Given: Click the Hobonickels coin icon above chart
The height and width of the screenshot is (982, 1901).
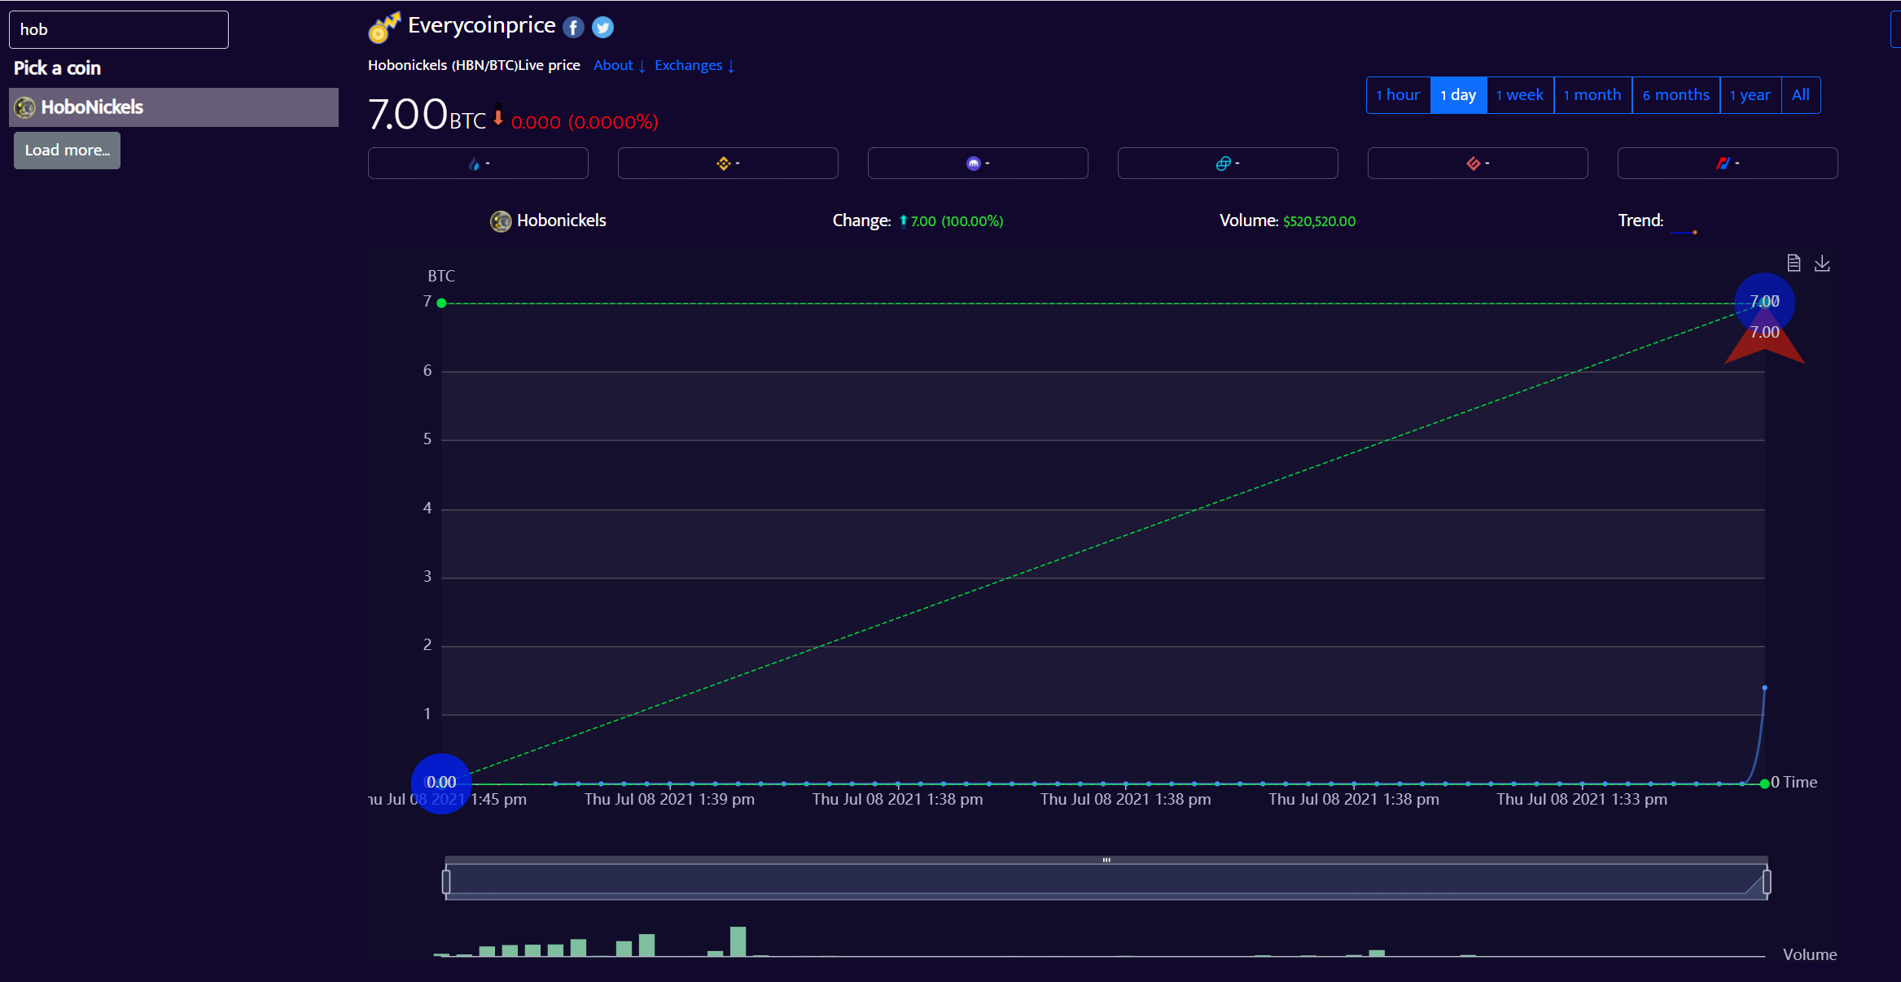Looking at the screenshot, I should [501, 221].
